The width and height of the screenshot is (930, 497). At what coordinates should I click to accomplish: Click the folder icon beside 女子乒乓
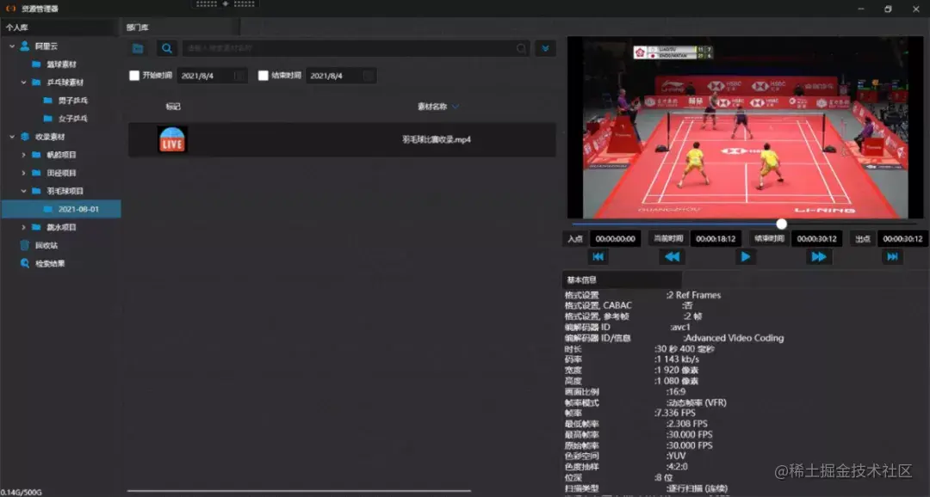[x=48, y=119]
